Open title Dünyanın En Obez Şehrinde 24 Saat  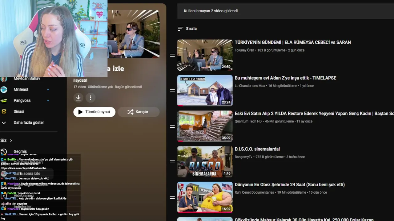pyautogui.click(x=290, y=185)
